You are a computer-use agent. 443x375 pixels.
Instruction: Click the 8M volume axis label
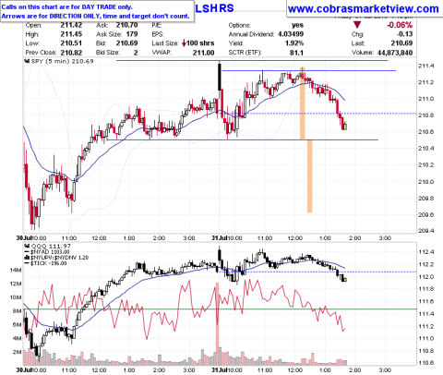point(17,311)
